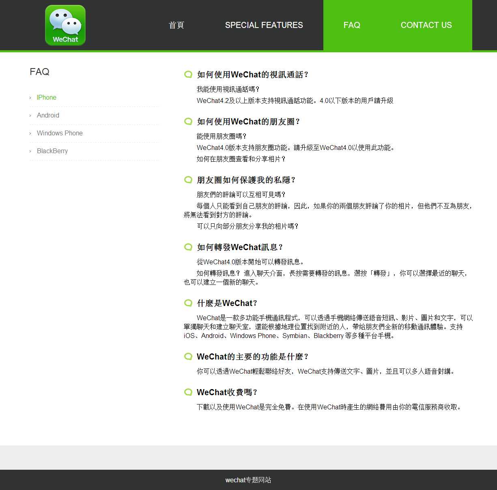This screenshot has height=490, width=497.
Task: Select the bubble icon next to 朋友圈如何保護我的私隱
Action: click(x=188, y=180)
